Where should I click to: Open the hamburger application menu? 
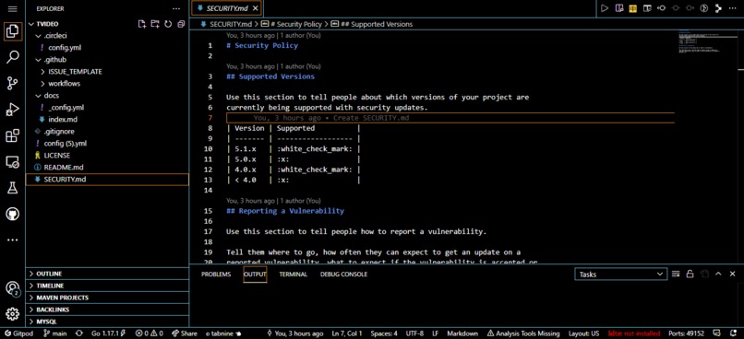(x=12, y=9)
